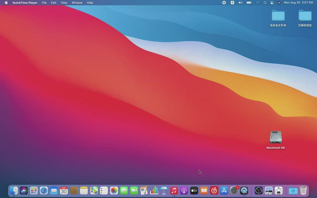Screen dimensions: 317x198
Task: Click the screen recording stop icon
Action: tap(224, 2)
